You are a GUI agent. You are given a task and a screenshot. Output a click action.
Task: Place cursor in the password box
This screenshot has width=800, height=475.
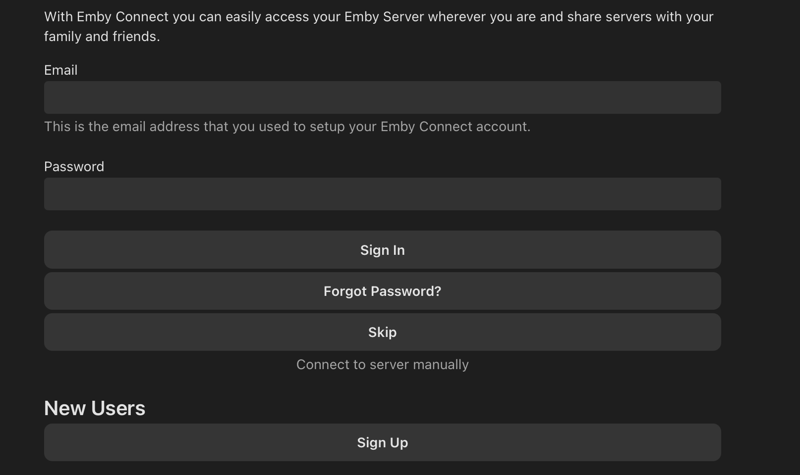click(382, 194)
